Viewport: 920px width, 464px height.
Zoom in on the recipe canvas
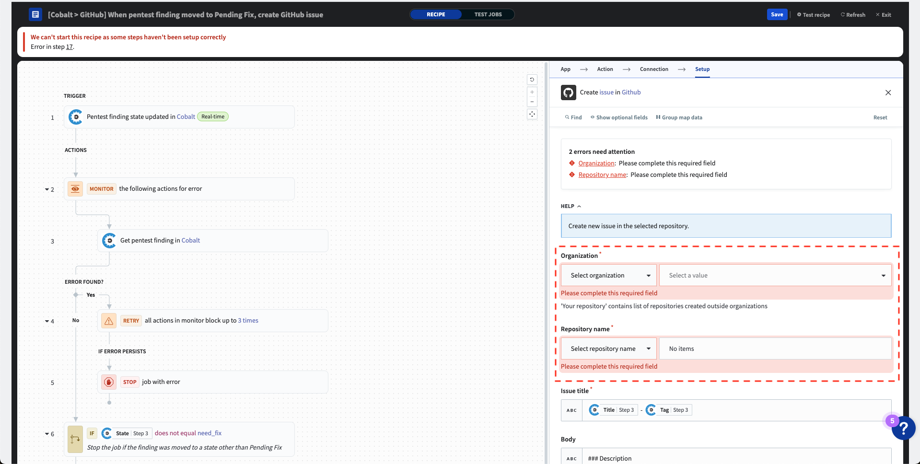pos(532,92)
